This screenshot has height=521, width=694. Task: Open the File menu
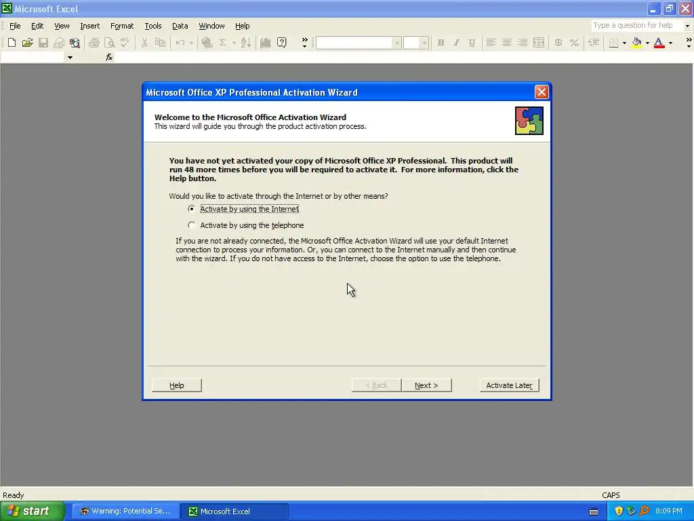coord(15,26)
